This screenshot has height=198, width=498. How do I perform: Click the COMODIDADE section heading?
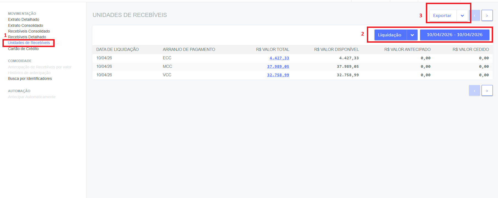(20, 61)
